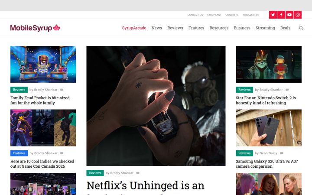
Task: Click Reviews tag on Family Feud Pocket
Action: pos(19,90)
